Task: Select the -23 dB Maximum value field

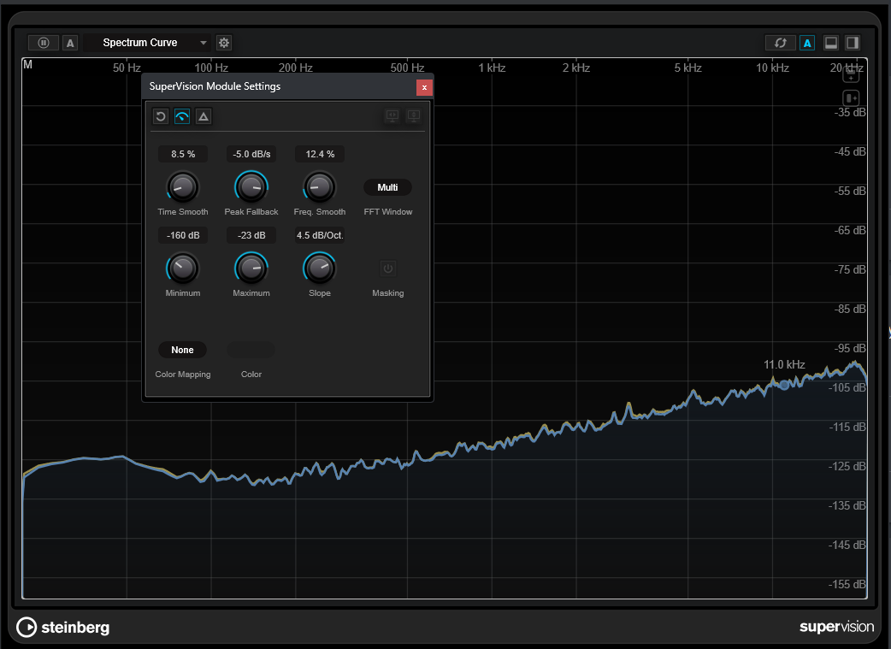Action: (x=251, y=235)
